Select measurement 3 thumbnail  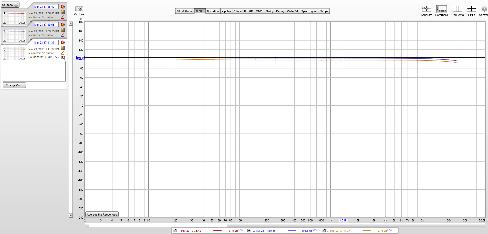point(14,54)
